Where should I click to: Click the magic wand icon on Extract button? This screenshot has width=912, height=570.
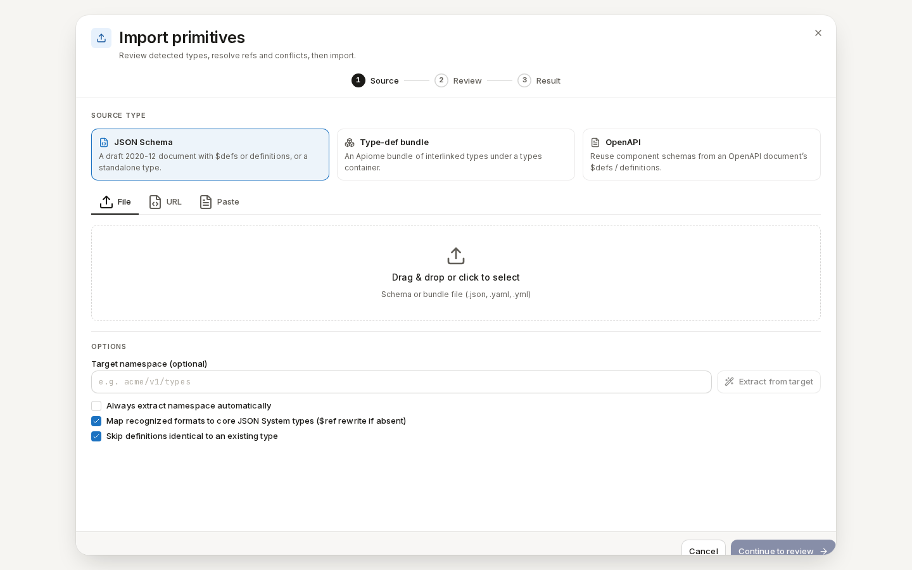point(730,382)
